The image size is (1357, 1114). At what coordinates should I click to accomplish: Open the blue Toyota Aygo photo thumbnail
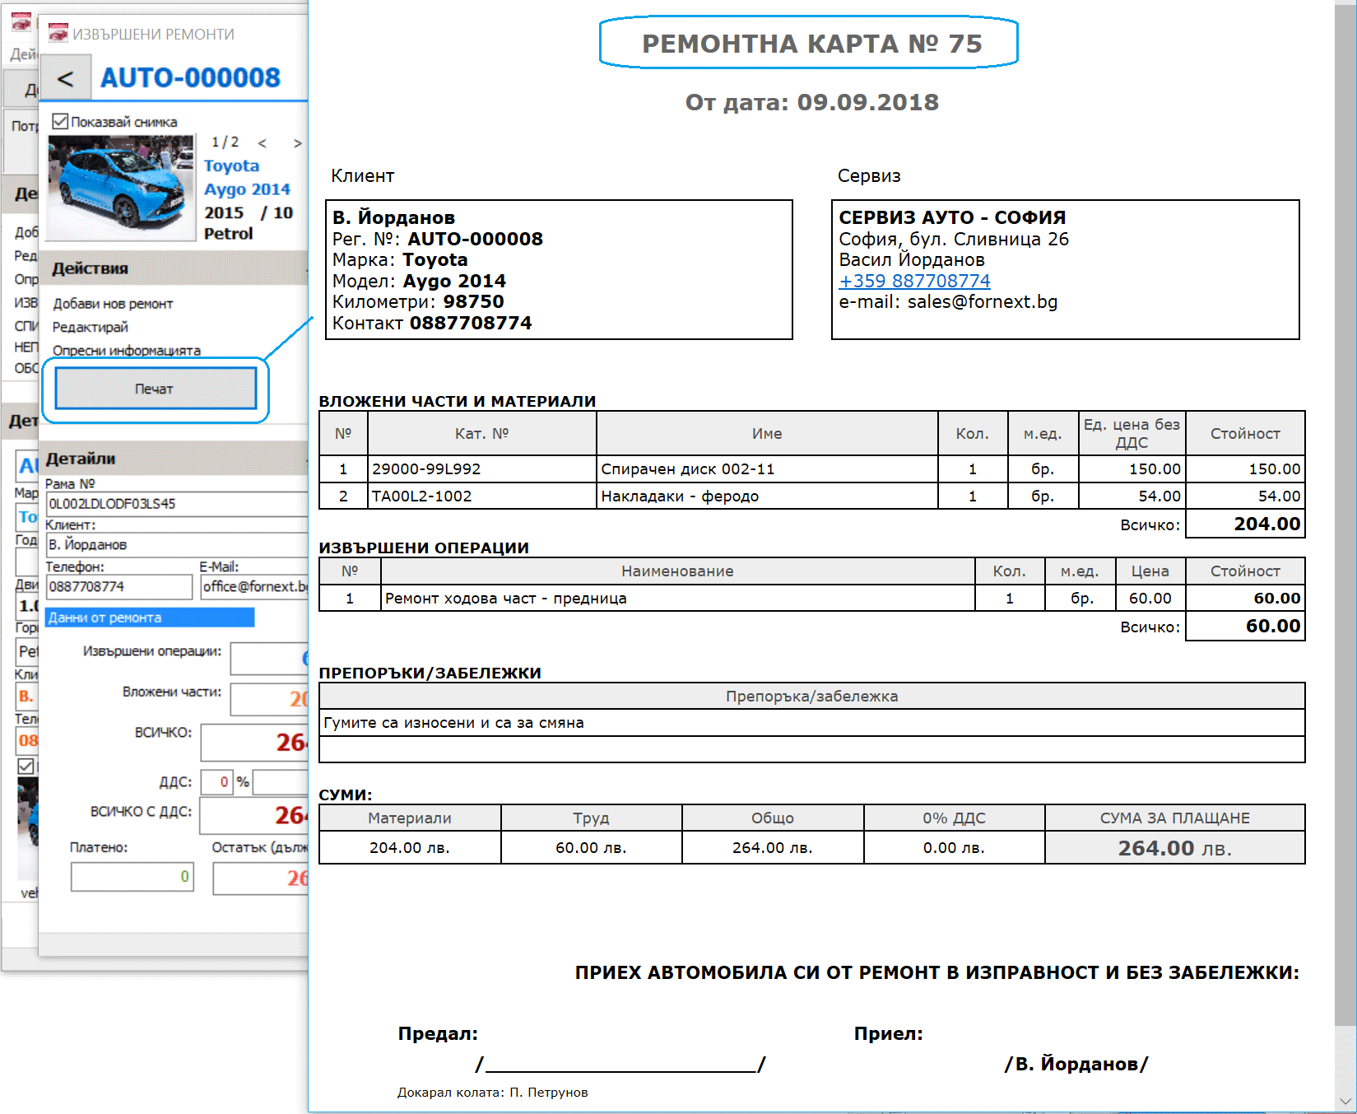[121, 188]
